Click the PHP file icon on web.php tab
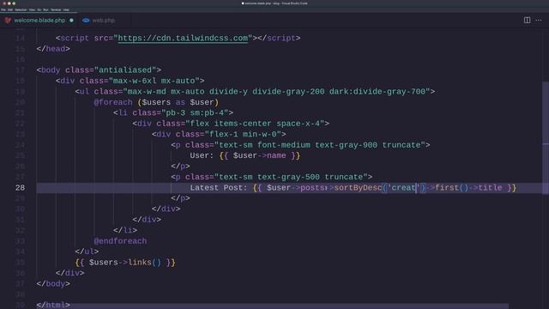 (x=86, y=21)
